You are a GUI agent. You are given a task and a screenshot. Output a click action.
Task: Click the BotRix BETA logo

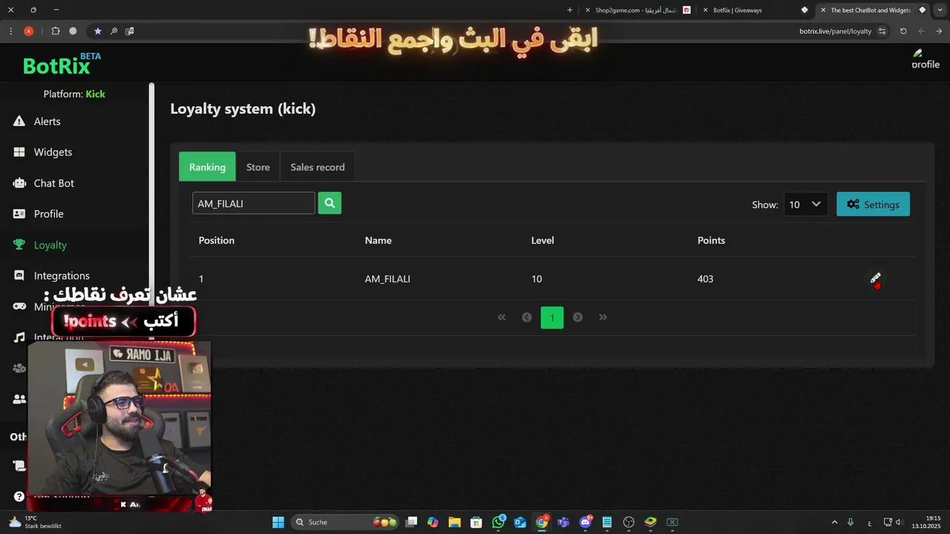pyautogui.click(x=62, y=65)
